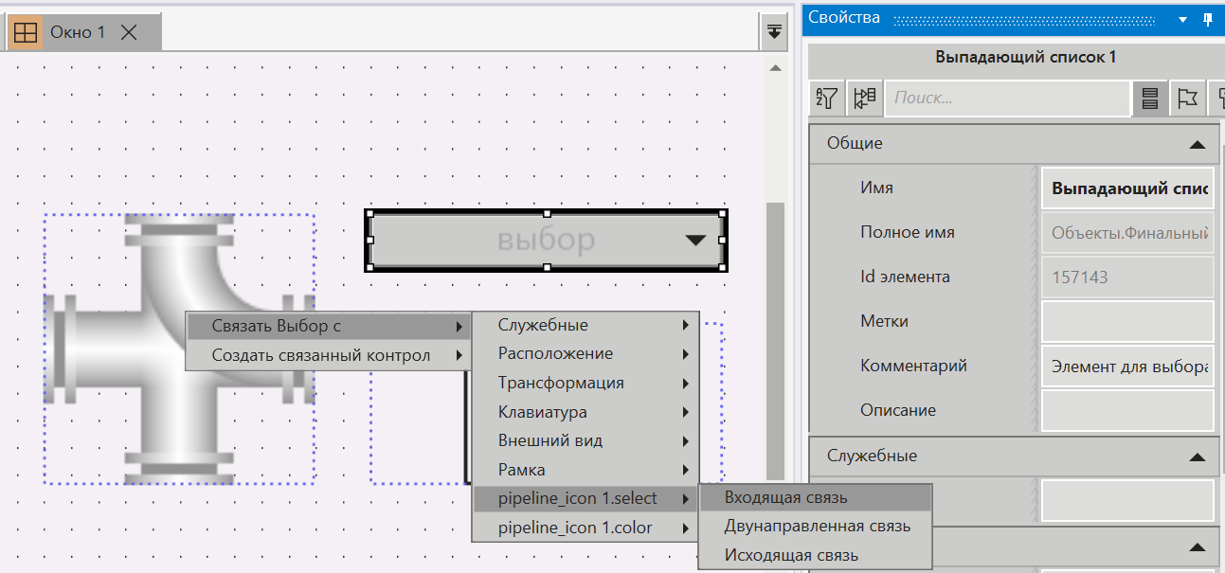Choose Двунаправленная связь option
Image resolution: width=1225 pixels, height=573 pixels.
(815, 527)
